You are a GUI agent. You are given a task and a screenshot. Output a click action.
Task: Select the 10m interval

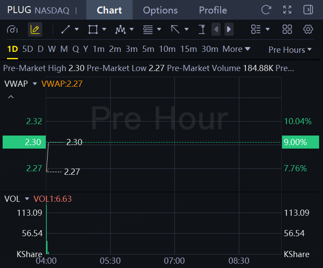pyautogui.click(x=167, y=49)
